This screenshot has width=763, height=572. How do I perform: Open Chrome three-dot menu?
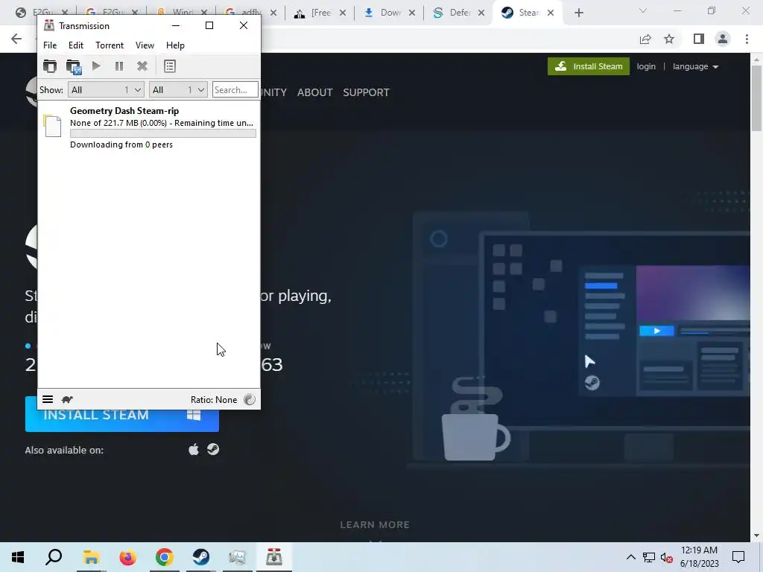pos(747,39)
